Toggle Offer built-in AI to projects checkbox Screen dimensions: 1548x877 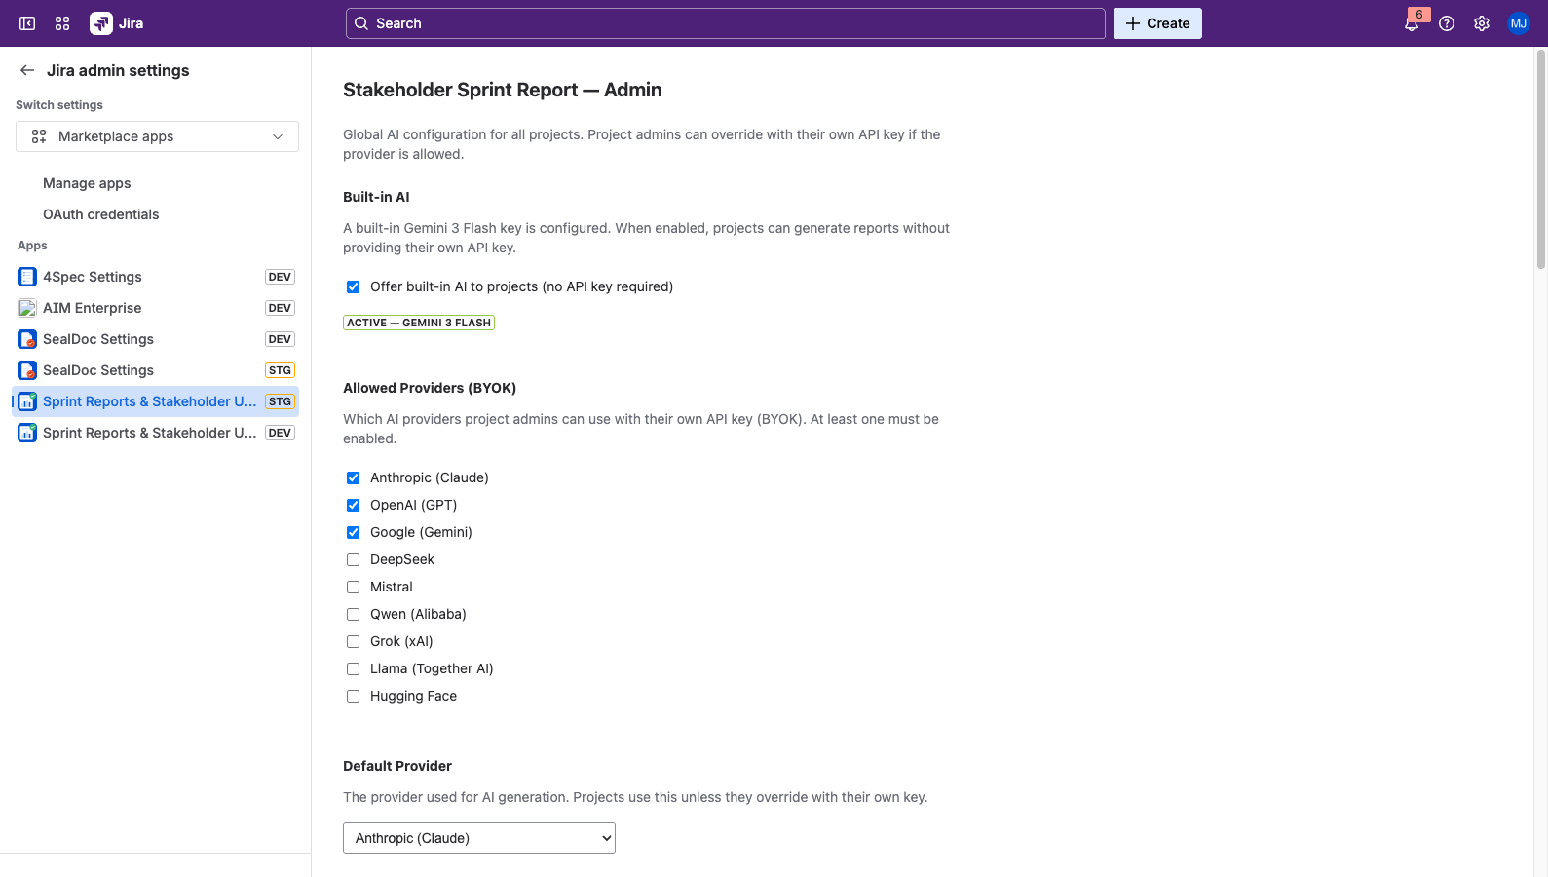pyautogui.click(x=353, y=286)
